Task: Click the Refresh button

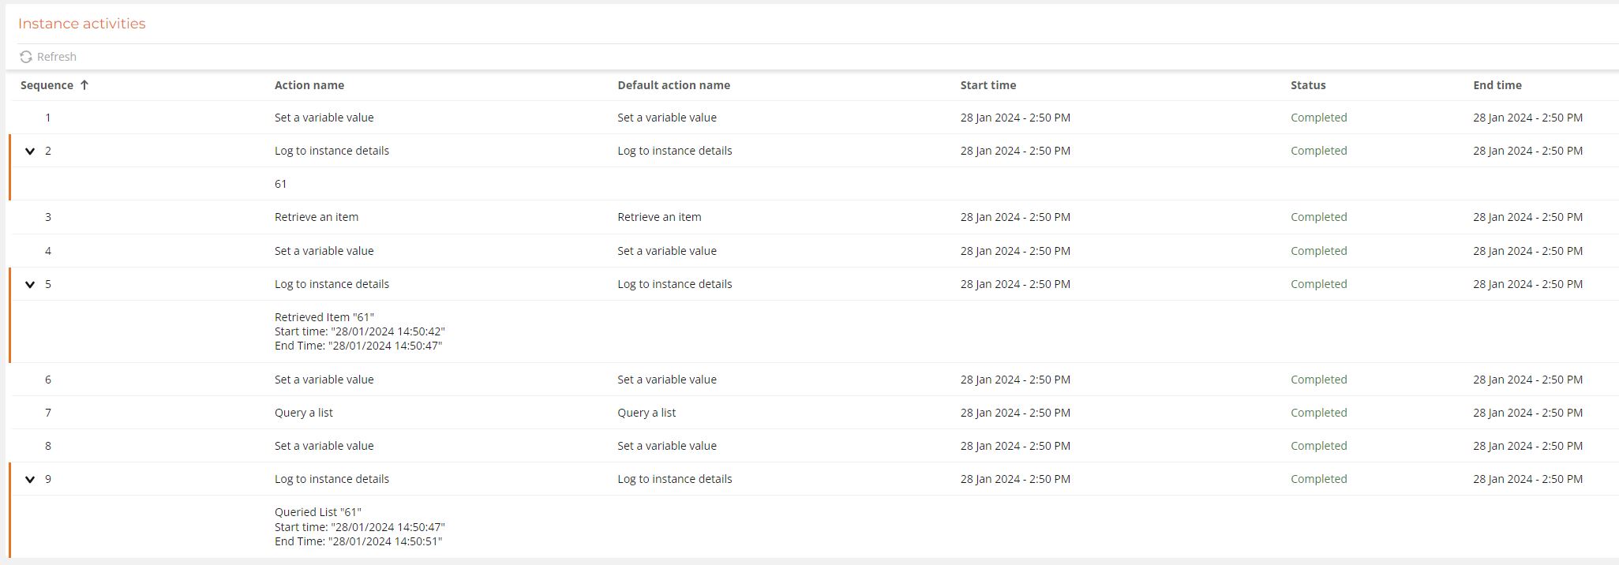Action: 48,57
